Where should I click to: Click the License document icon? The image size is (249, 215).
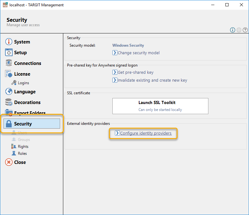point(9,74)
